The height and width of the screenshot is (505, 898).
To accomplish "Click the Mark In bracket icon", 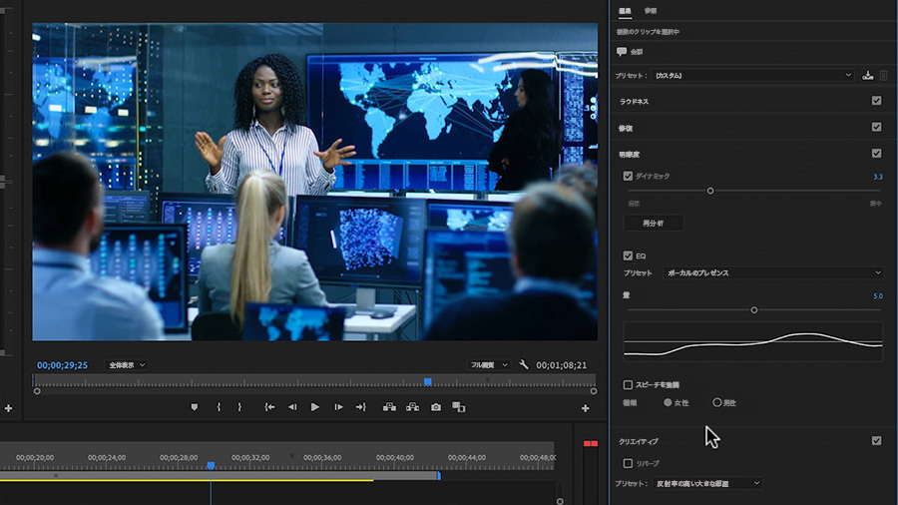I will (219, 407).
